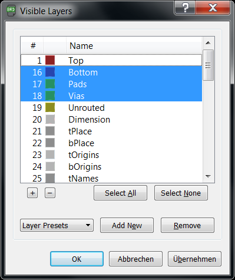Click the question mark help icon

coord(185,8)
